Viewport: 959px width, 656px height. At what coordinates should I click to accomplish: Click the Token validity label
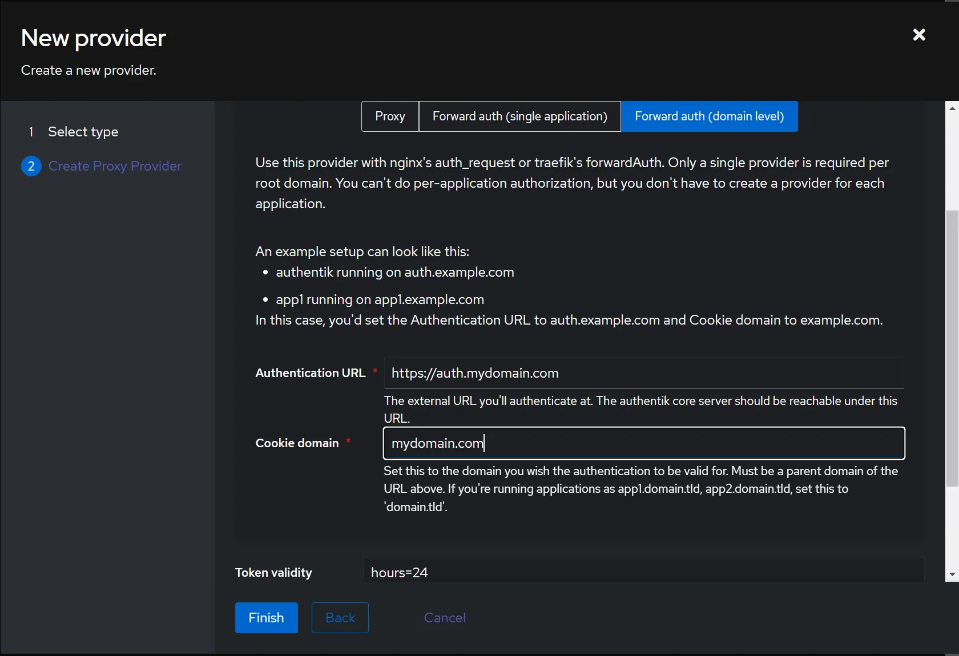[x=273, y=573]
